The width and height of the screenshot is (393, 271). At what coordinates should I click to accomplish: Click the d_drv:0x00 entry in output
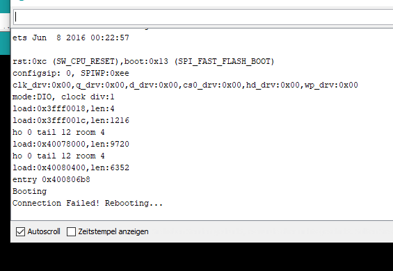tap(154, 85)
